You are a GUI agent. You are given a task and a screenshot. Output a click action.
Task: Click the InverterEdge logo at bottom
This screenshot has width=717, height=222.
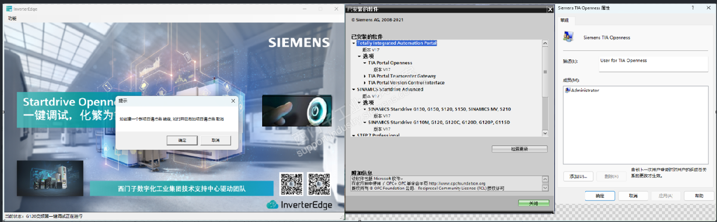[x=299, y=205]
